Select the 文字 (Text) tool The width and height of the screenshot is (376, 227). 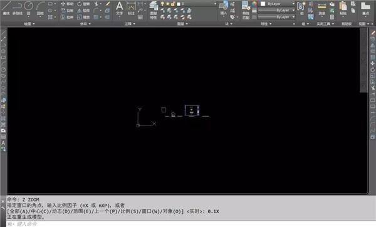coord(120,8)
